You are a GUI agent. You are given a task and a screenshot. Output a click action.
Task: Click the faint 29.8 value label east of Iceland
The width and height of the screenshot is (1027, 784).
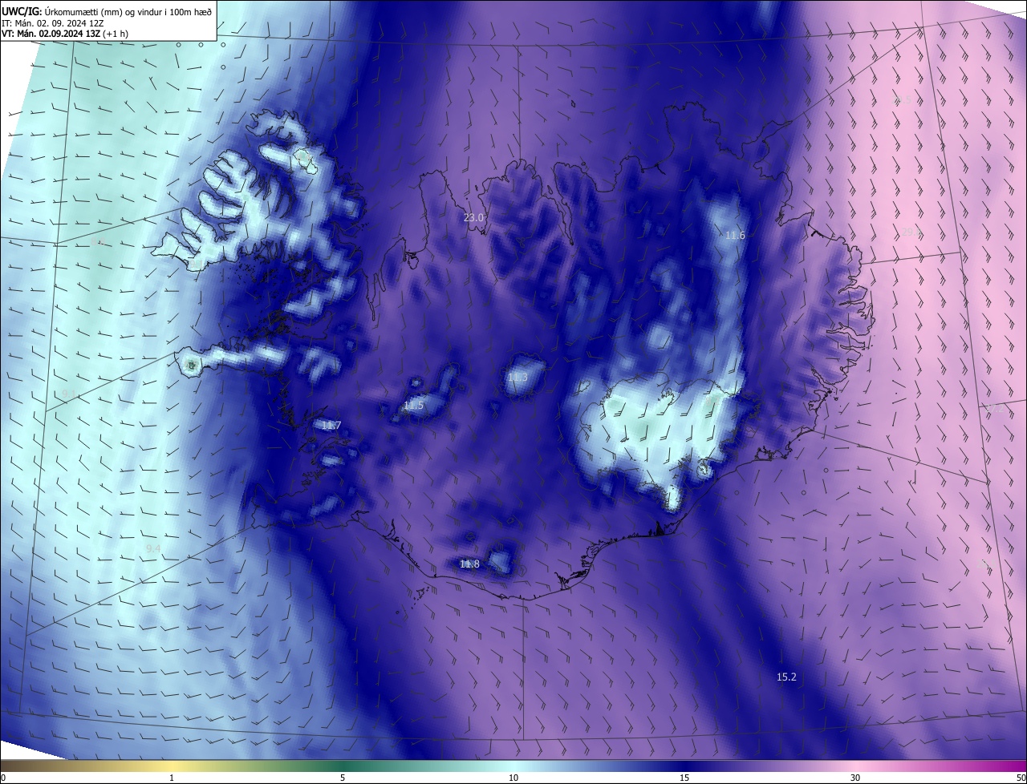pyautogui.click(x=911, y=232)
